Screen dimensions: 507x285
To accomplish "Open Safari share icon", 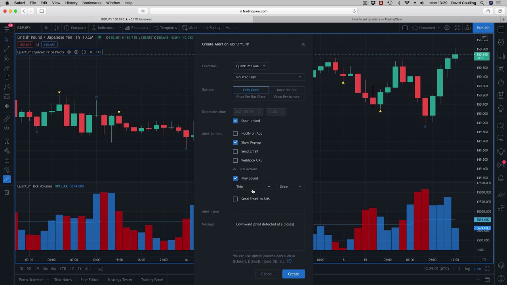I will [x=488, y=11].
